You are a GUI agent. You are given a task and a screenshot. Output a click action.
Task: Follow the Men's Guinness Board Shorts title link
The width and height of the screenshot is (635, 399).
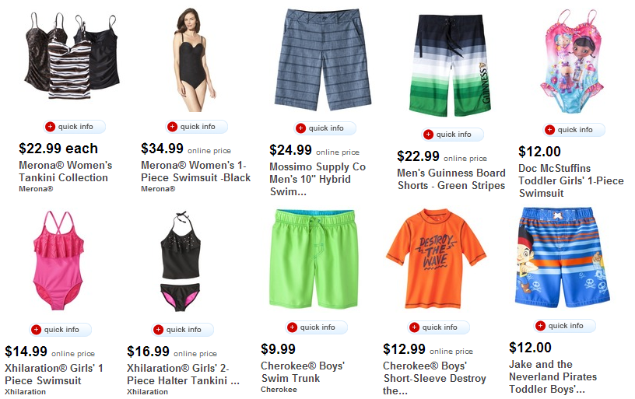pyautogui.click(x=451, y=179)
